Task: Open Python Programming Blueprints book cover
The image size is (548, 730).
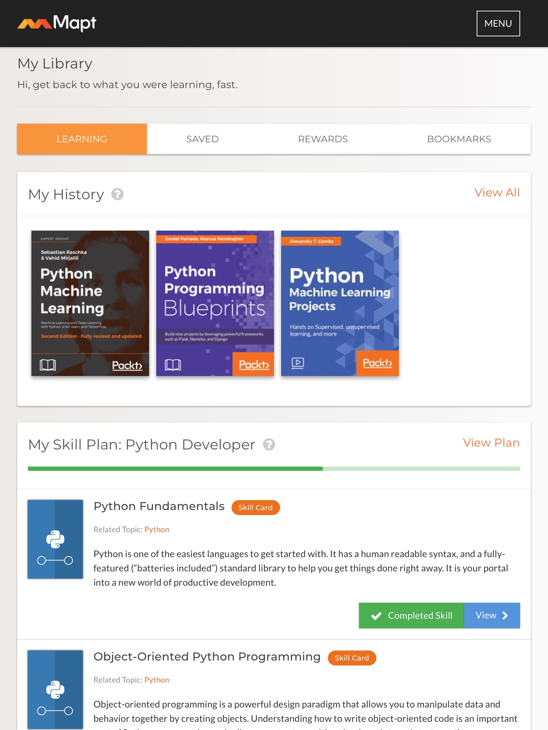Action: click(x=215, y=303)
